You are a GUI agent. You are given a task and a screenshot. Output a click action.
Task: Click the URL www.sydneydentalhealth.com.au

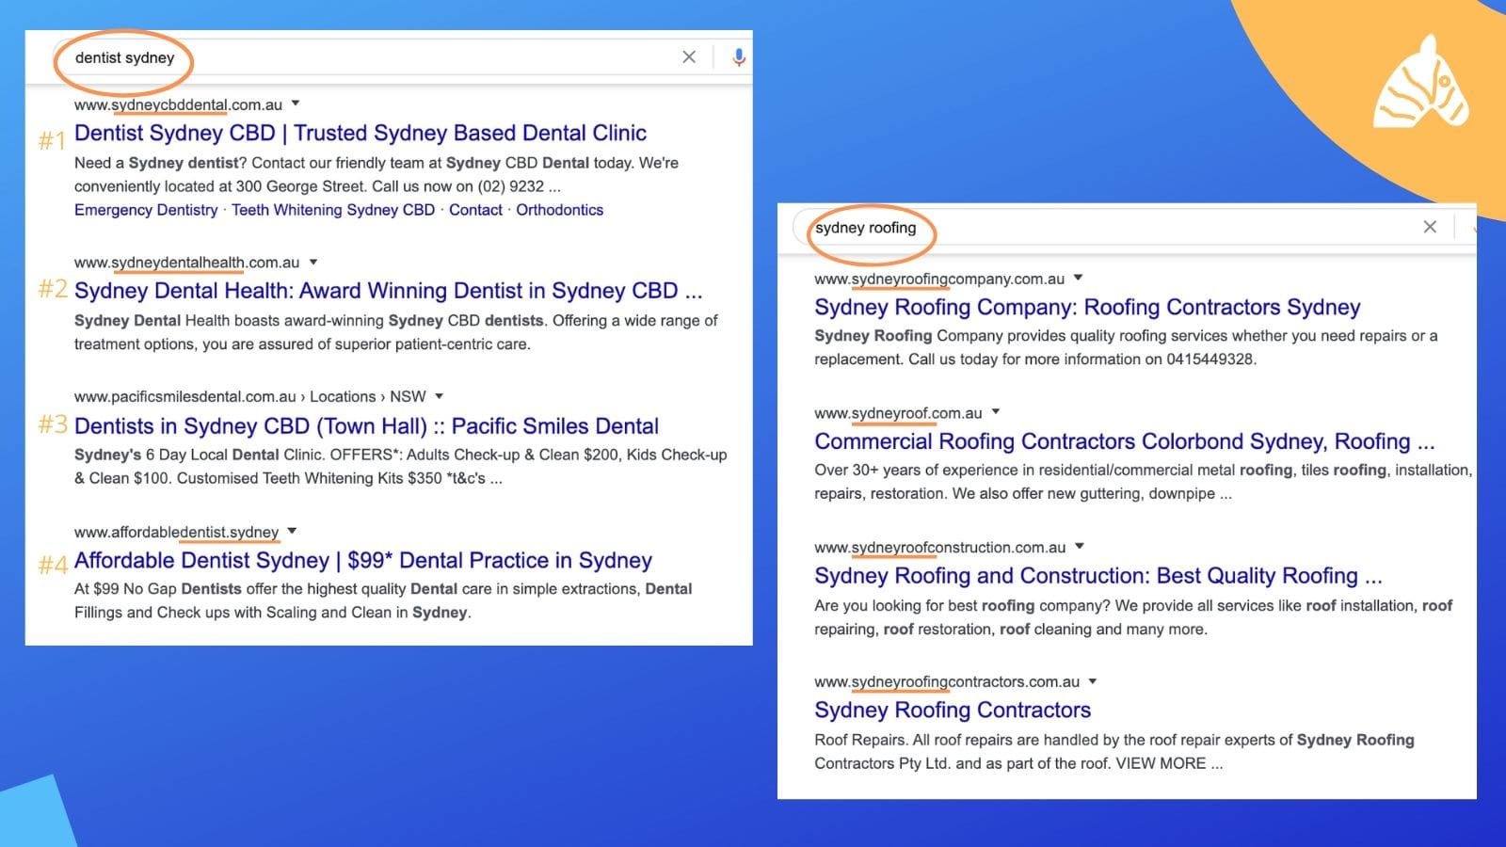click(x=186, y=263)
